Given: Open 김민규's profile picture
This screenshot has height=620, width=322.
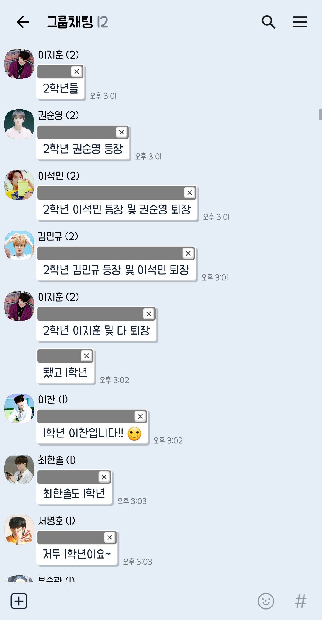Looking at the screenshot, I should tap(19, 245).
